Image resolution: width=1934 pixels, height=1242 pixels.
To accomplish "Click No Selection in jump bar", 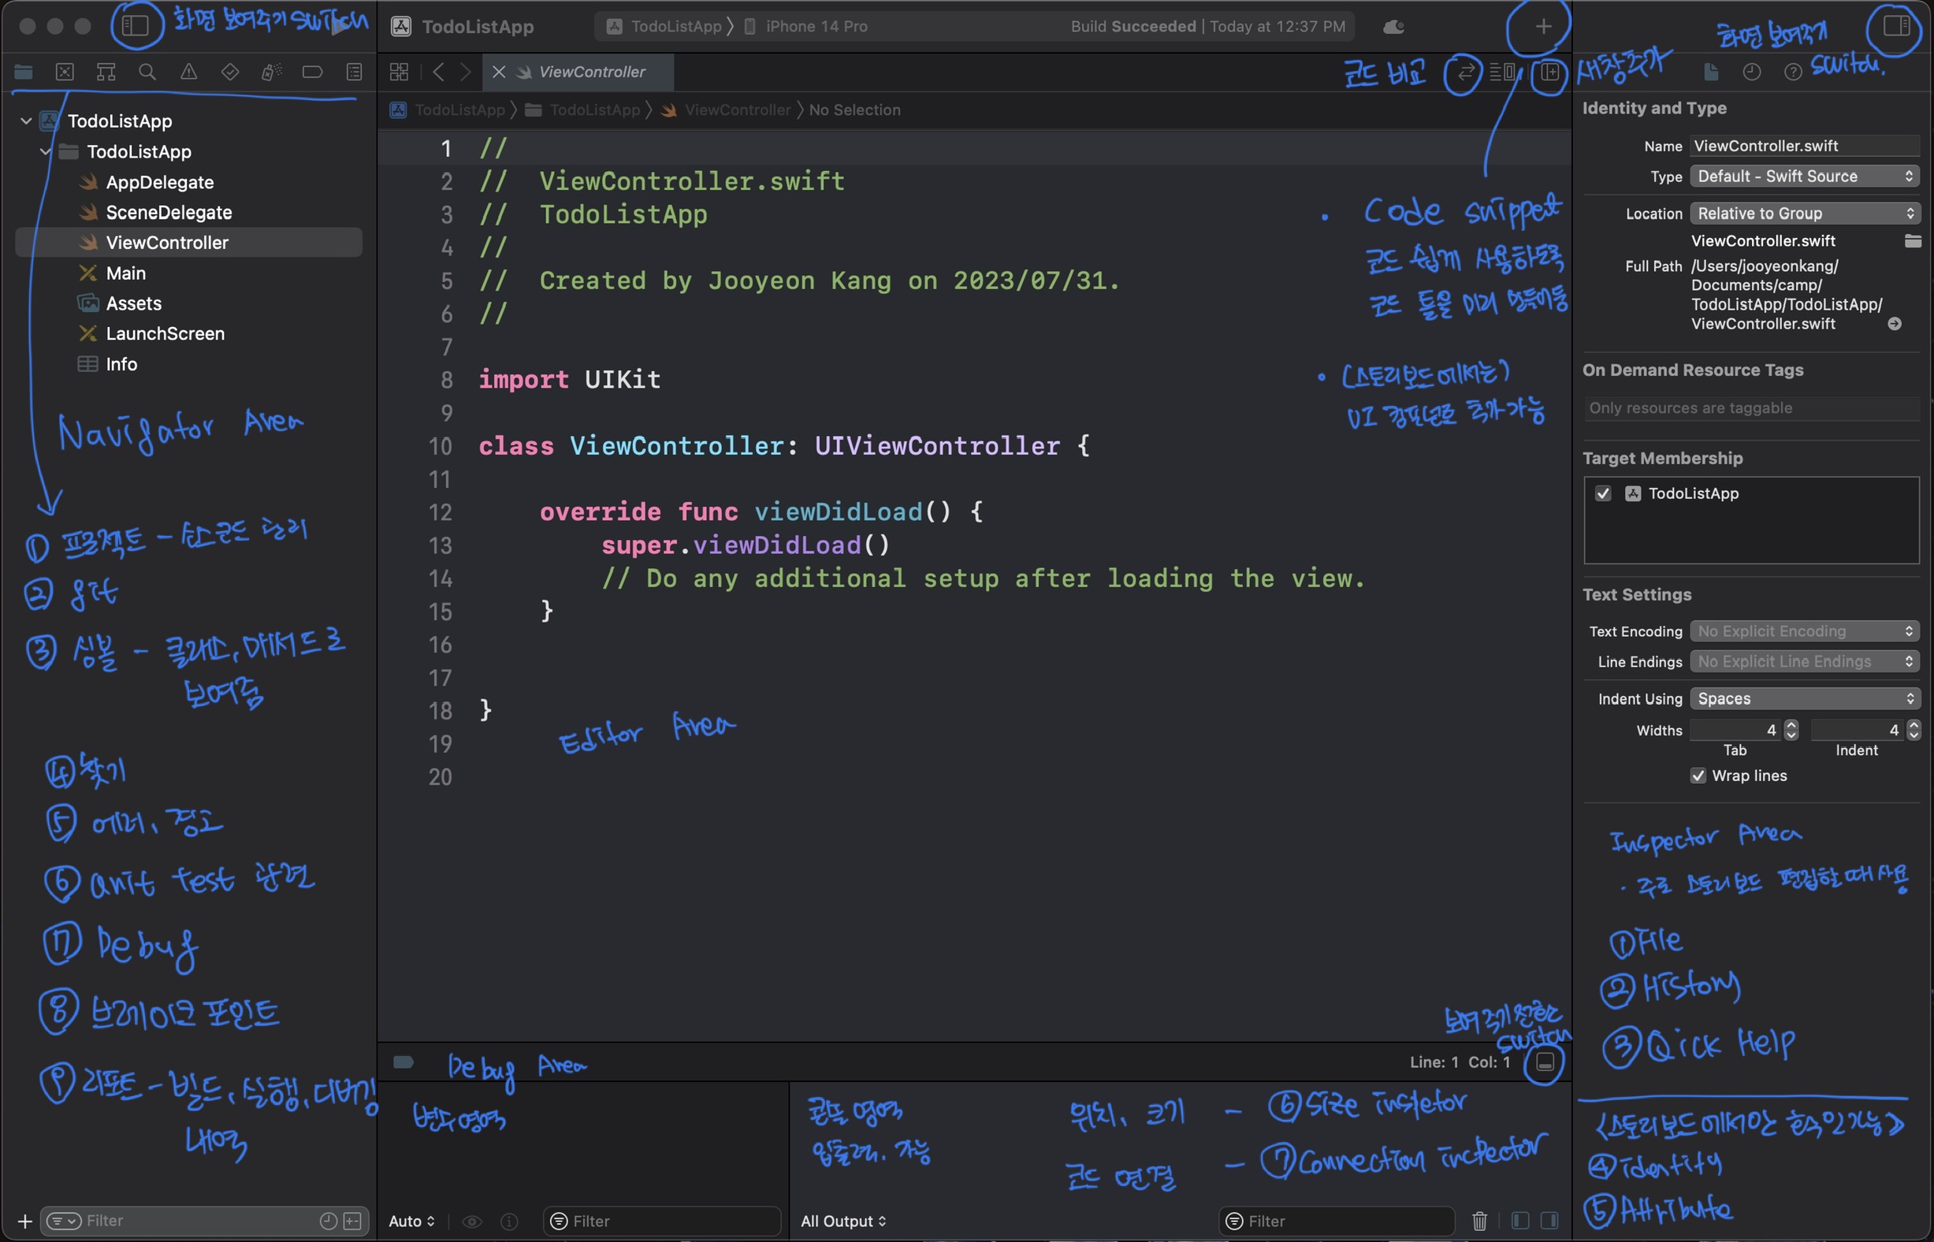I will tap(855, 110).
